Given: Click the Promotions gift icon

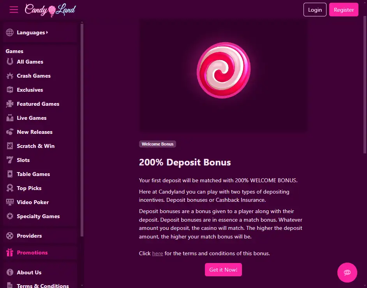Looking at the screenshot, I should pyautogui.click(x=10, y=252).
